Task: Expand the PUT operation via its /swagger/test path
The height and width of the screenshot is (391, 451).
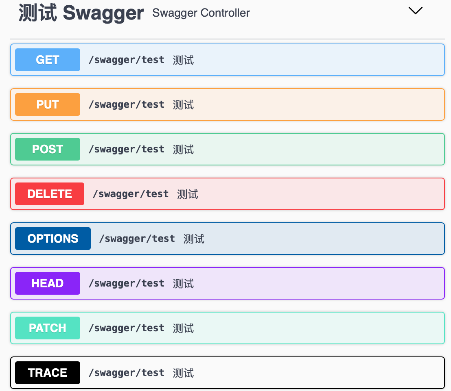Action: pyautogui.click(x=127, y=104)
